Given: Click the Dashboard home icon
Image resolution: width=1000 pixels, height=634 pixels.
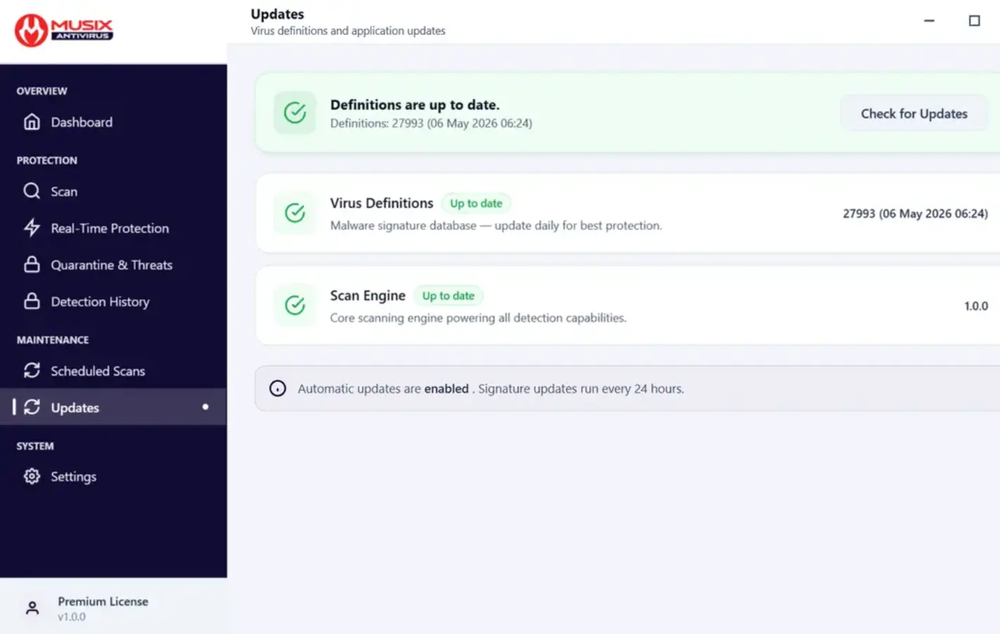Looking at the screenshot, I should click(32, 122).
